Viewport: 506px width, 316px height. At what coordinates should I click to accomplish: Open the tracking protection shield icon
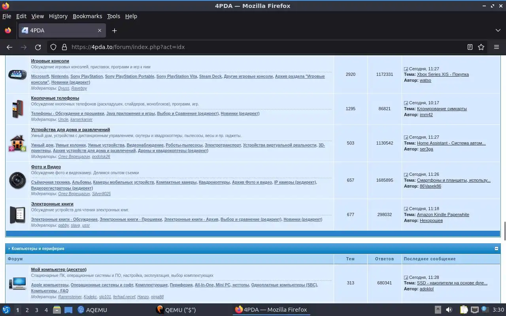click(53, 47)
